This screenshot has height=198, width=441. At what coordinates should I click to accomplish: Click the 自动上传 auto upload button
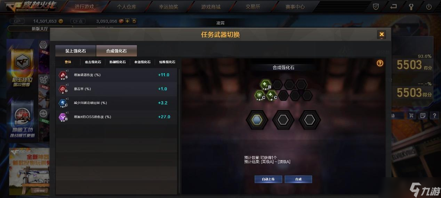click(268, 179)
